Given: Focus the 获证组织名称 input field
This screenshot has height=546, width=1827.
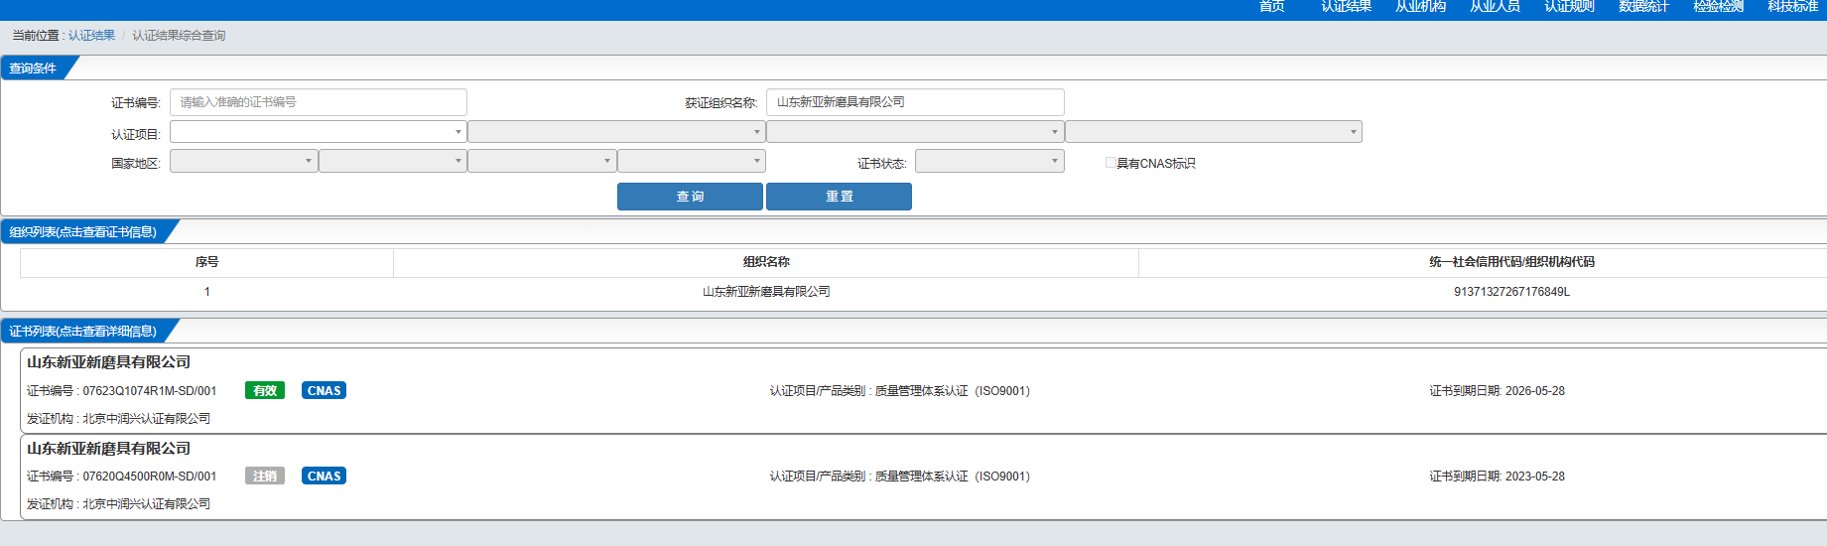Looking at the screenshot, I should 915,102.
